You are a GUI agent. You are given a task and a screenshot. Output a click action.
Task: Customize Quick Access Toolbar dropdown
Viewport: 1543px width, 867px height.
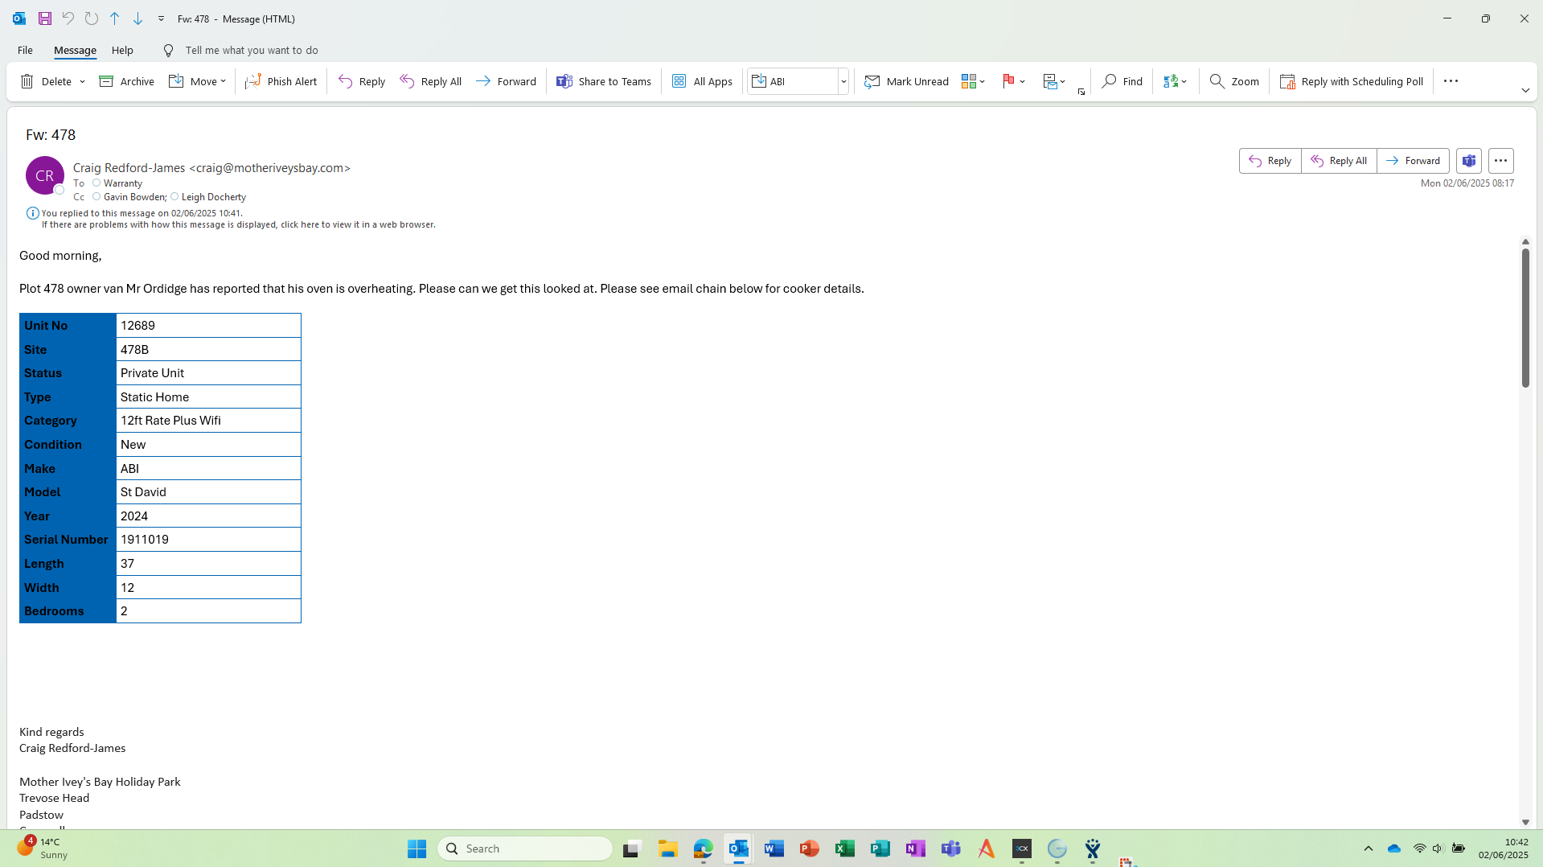(161, 18)
